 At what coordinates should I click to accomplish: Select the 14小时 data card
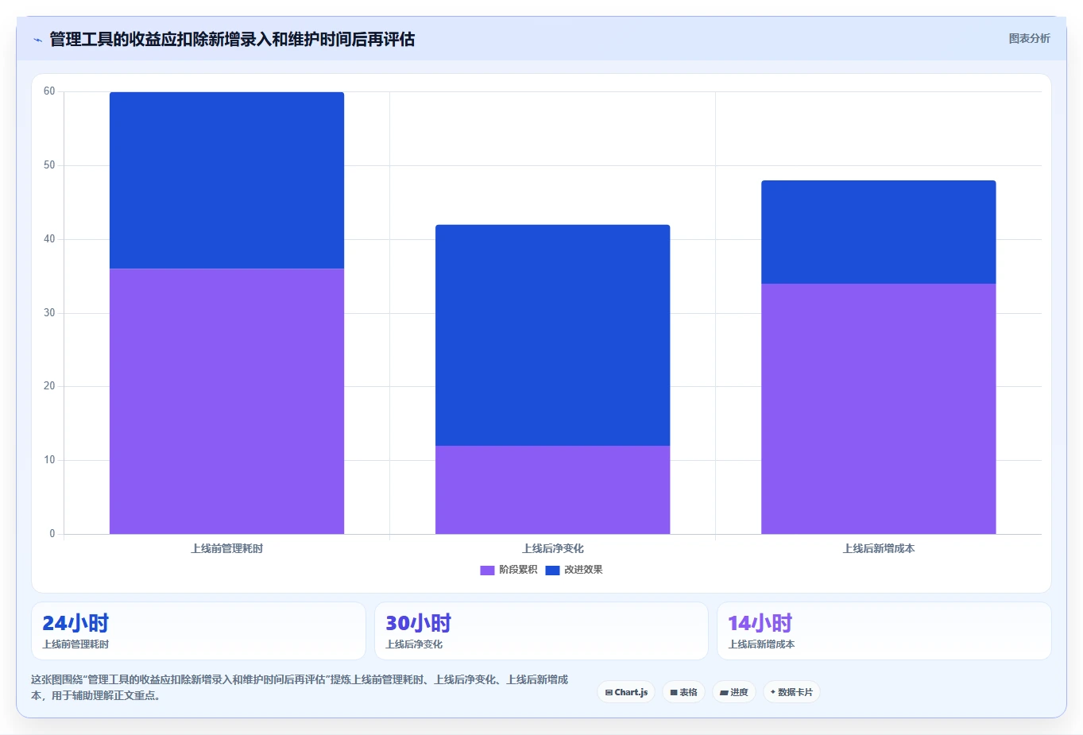click(884, 631)
